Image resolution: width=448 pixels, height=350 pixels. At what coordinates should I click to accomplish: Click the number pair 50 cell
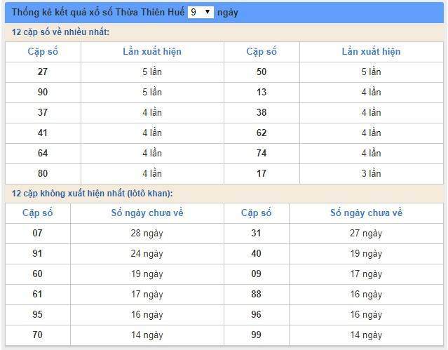(x=262, y=72)
